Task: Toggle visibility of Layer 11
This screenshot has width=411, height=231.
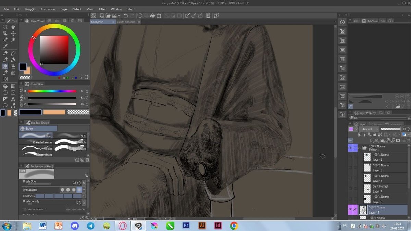Action: coord(350,209)
